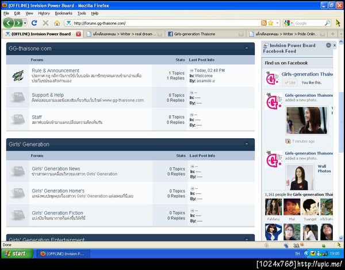Minimize the Facebook Feed sidebar block
Viewport: 345px width, 270px height.
(328, 45)
